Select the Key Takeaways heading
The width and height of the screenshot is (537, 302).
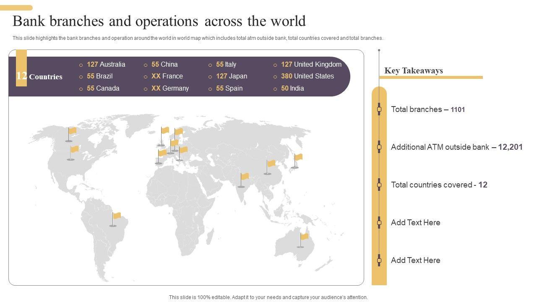(413, 70)
